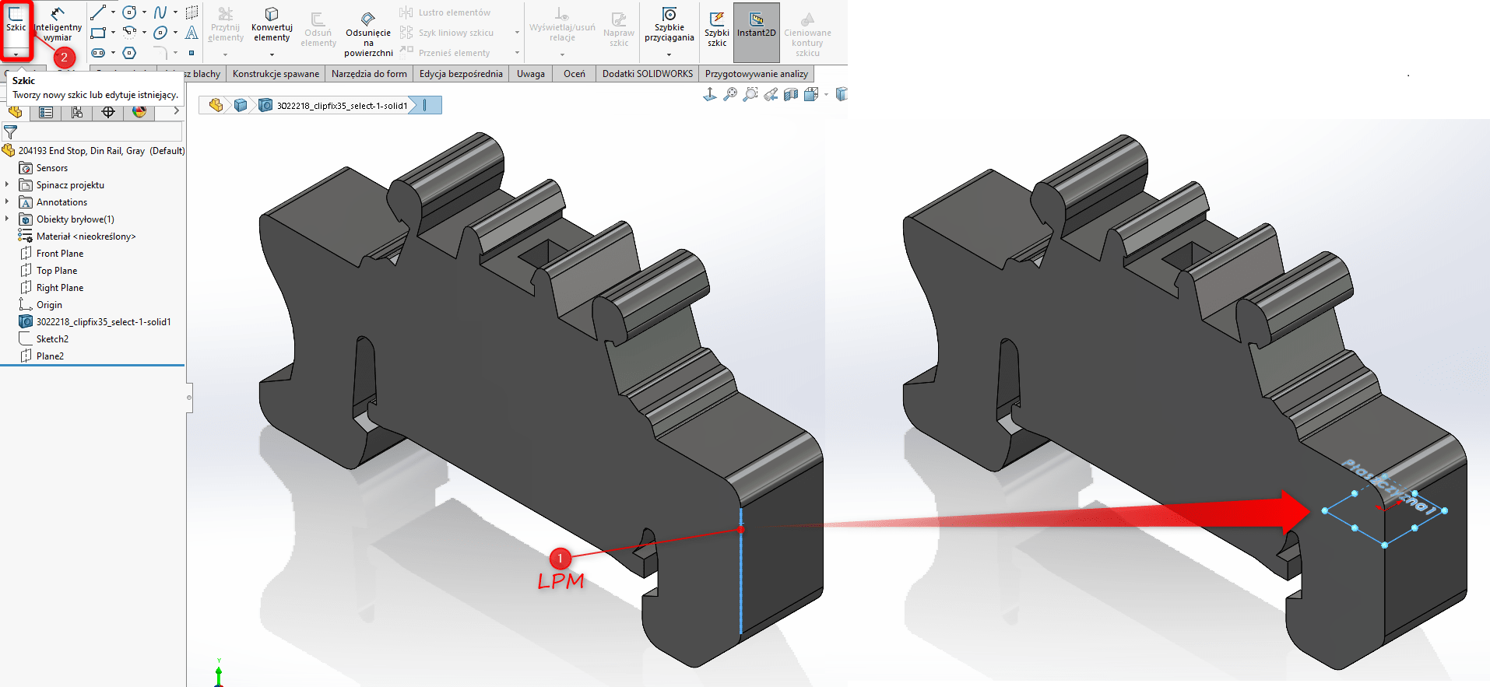Viewport: 1490px width, 687px height.
Task: Open the Circle tool dropdown arrow
Action: [144, 12]
